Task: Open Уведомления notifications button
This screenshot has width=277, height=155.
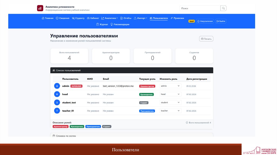Action: coord(205,21)
